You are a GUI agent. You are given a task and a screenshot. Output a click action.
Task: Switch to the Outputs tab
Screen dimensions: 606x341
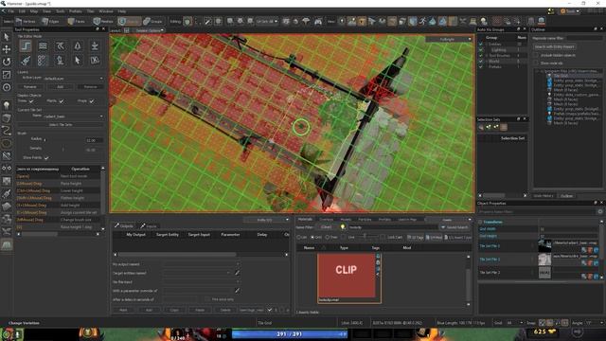coord(124,225)
